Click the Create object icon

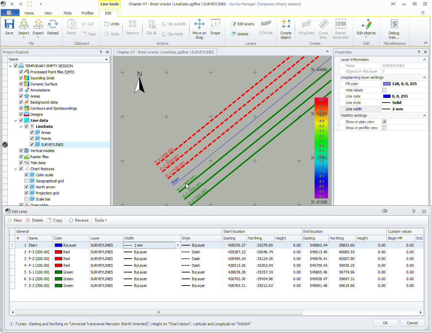pos(286,29)
